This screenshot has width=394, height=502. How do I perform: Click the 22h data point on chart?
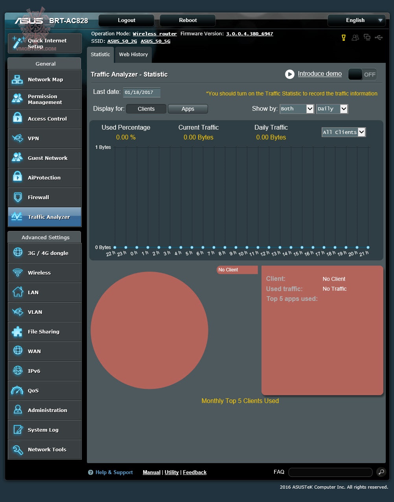pos(115,247)
